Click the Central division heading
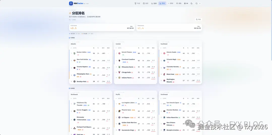This screenshot has height=135, width=272. click(x=118, y=44)
